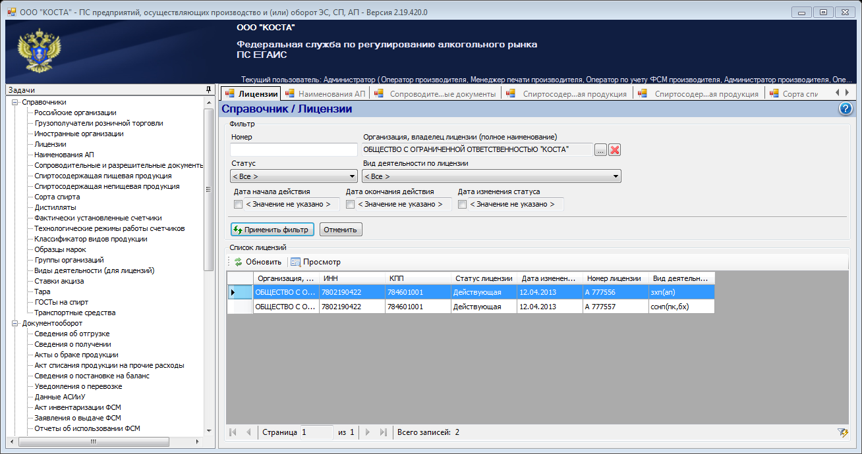862x454 pixels.
Task: Open Грузополучатели розничной торговли item
Action: click(x=99, y=123)
